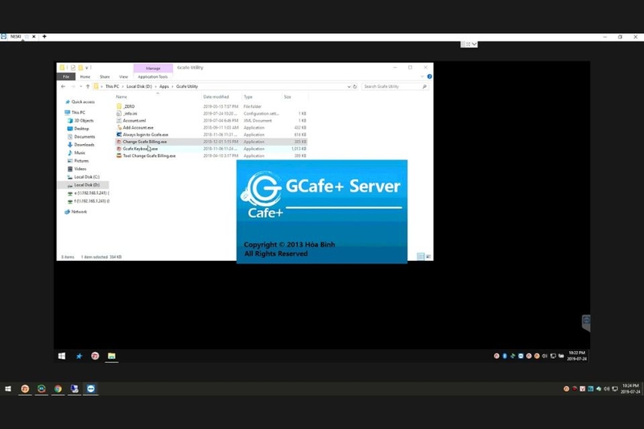Viewport: 644px width, 429px height.
Task: Open Explorer help icon
Action: click(429, 76)
